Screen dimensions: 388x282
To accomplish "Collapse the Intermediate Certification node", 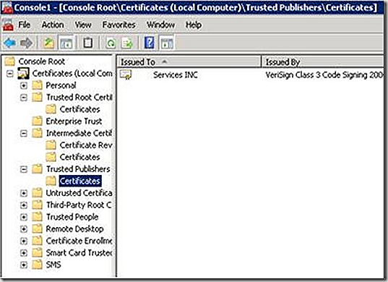I will click(24, 134).
